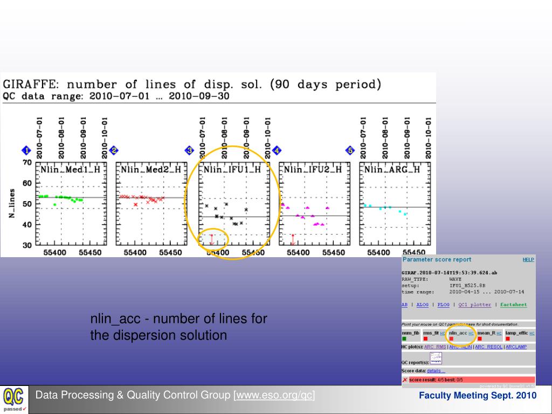The width and height of the screenshot is (552, 414).
Task: Open the AB link
Action: (404, 305)
